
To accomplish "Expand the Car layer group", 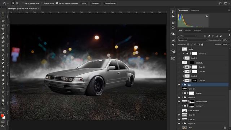I will tap(182, 84).
